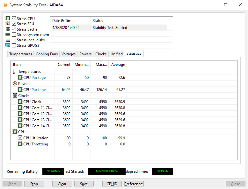Select the Stability Test: Started log entry

coord(109,28)
